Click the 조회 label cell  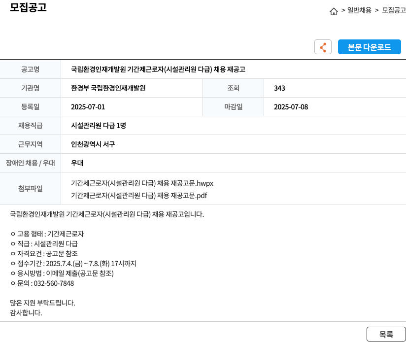(233, 88)
